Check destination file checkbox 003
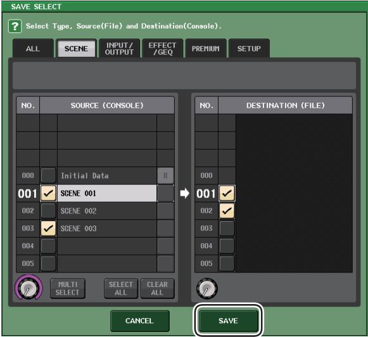Viewport: 368px width, 337px height. tap(227, 228)
